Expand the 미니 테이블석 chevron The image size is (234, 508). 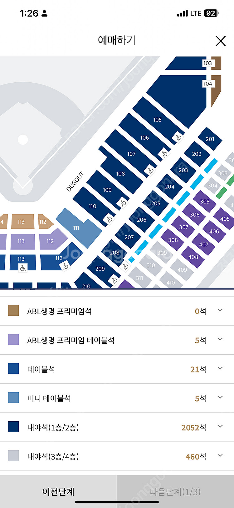pos(220,398)
